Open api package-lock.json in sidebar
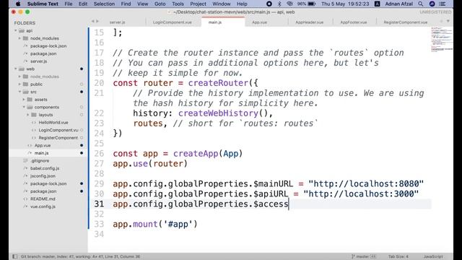 [x=48, y=46]
